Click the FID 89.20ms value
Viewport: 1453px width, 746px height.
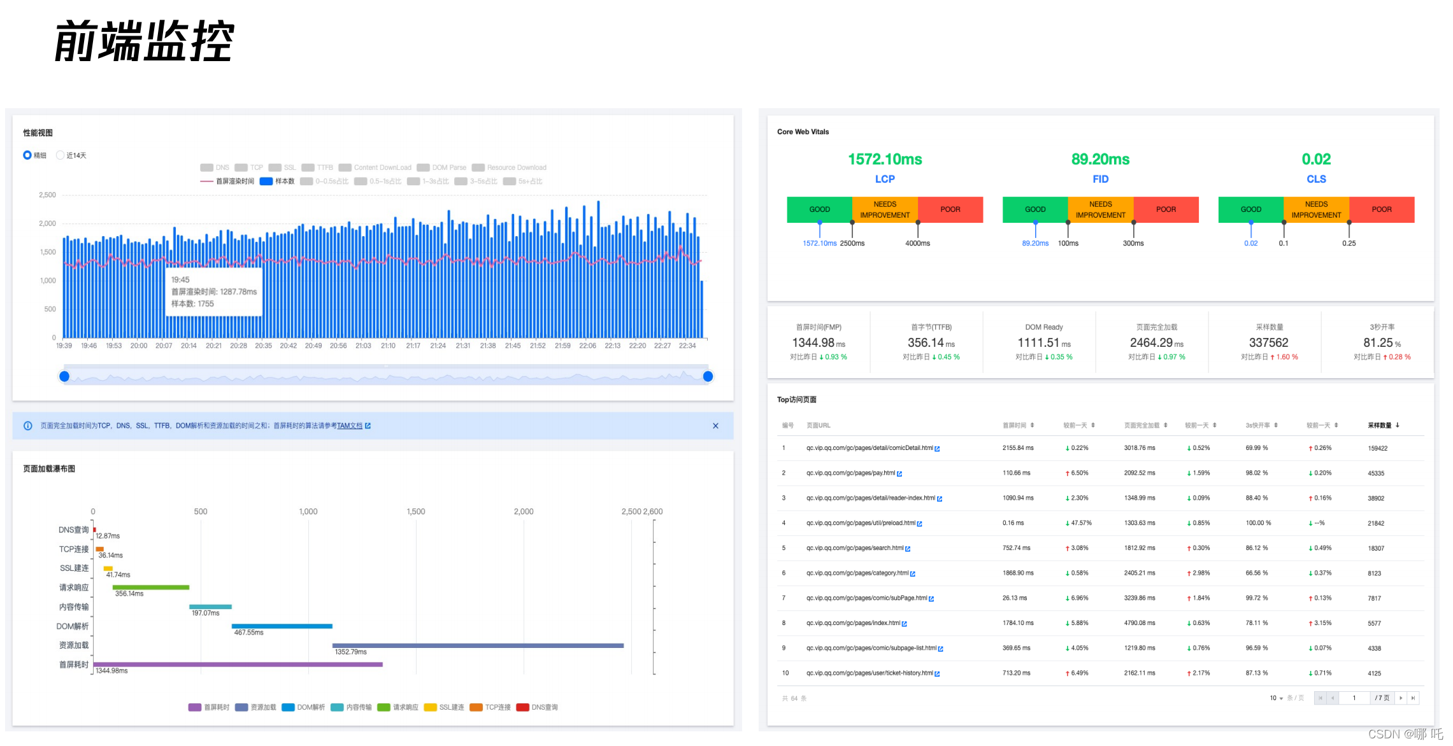pos(1100,159)
